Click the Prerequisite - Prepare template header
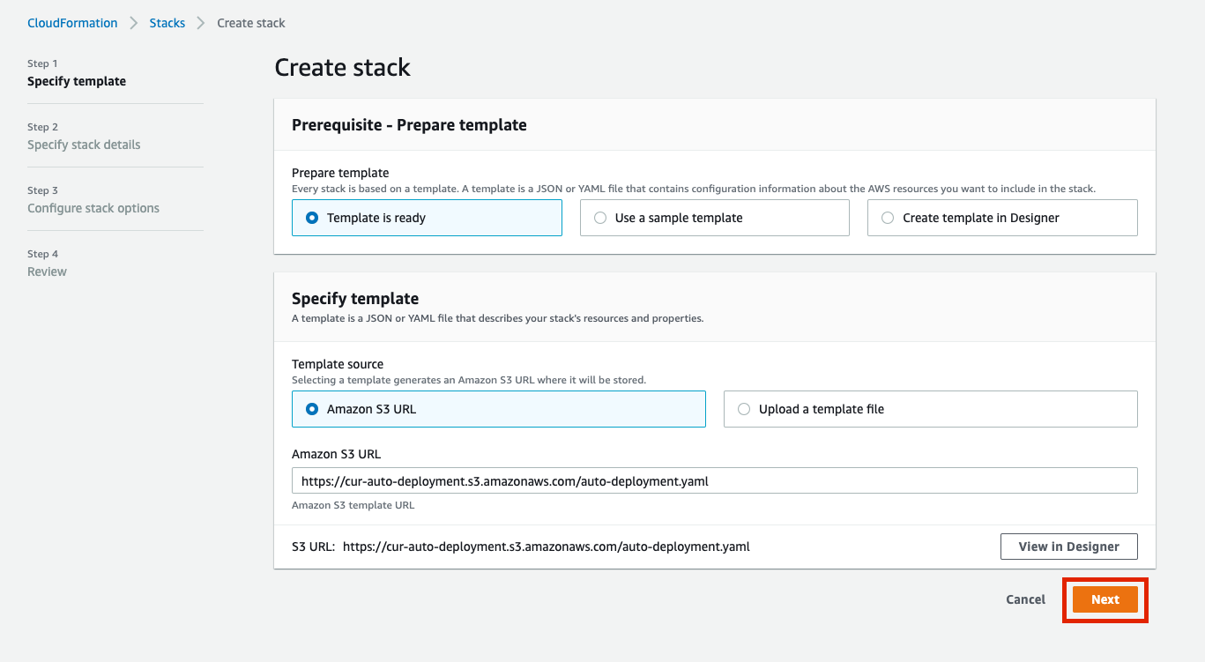The height and width of the screenshot is (662, 1205). (409, 125)
